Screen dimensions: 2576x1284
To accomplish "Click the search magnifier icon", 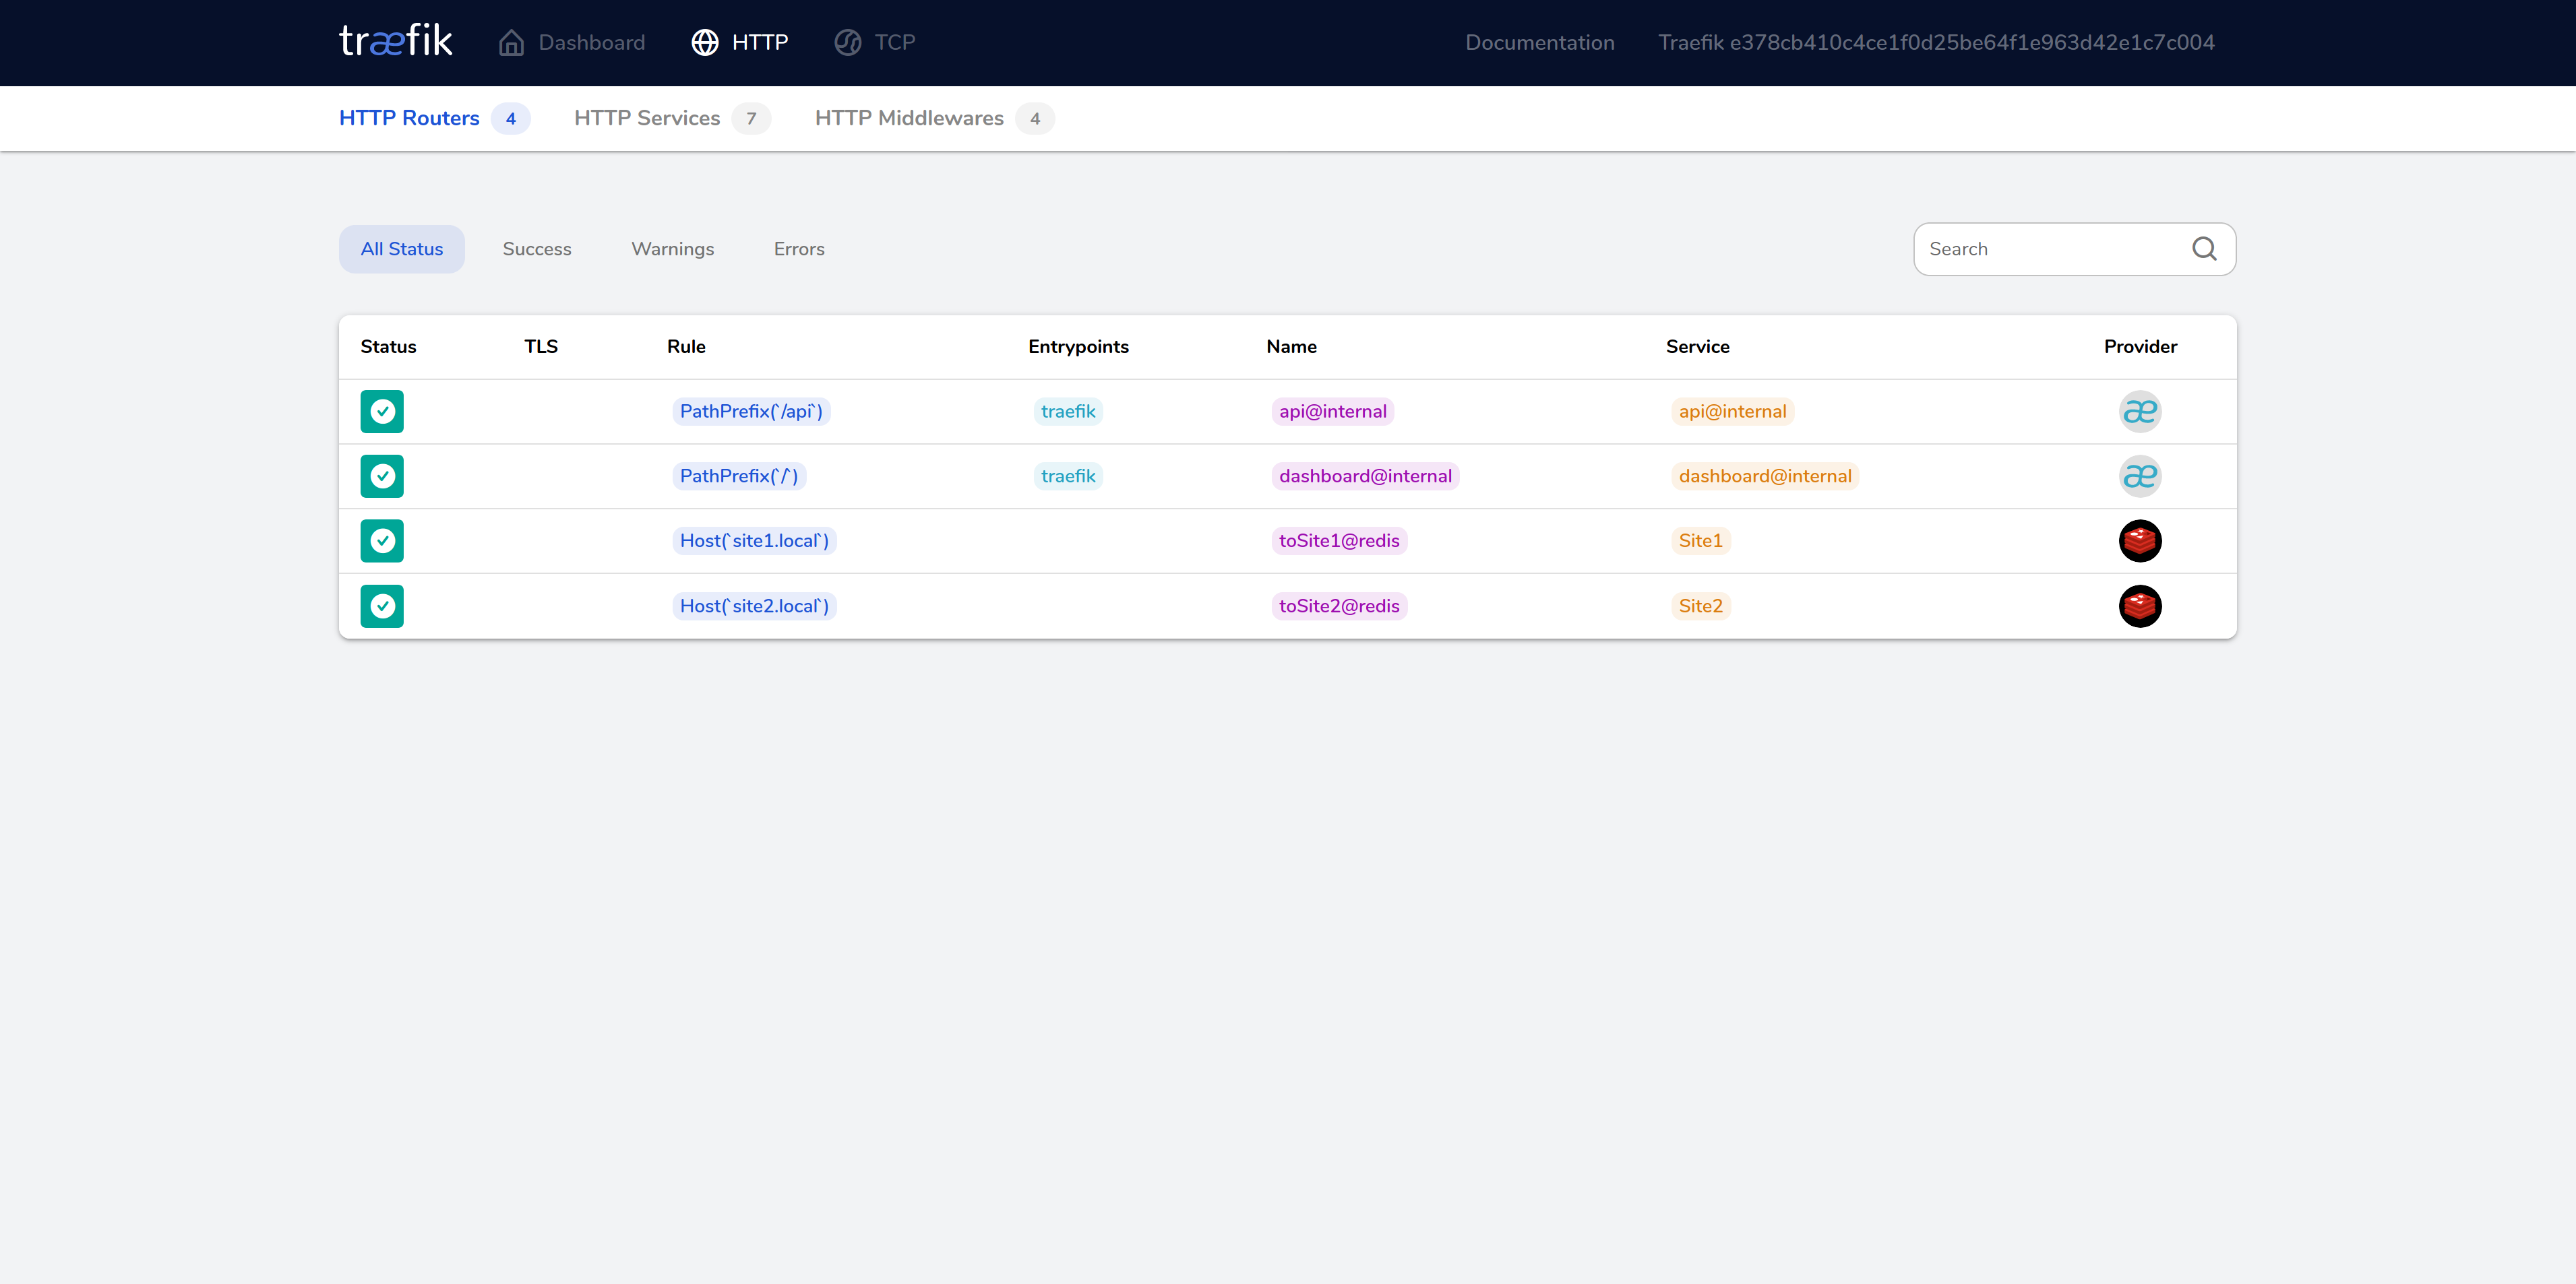I will [x=2204, y=249].
